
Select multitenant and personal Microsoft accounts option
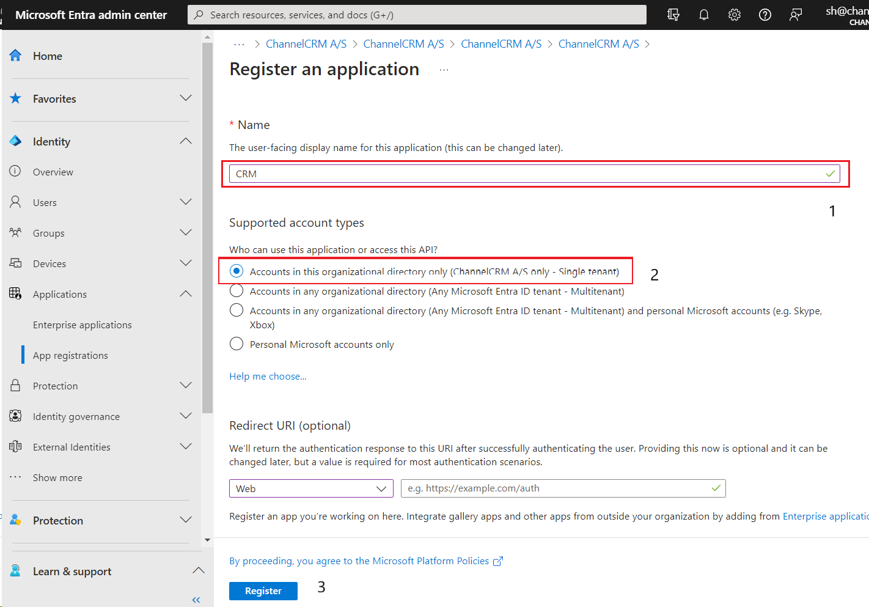pos(237,311)
